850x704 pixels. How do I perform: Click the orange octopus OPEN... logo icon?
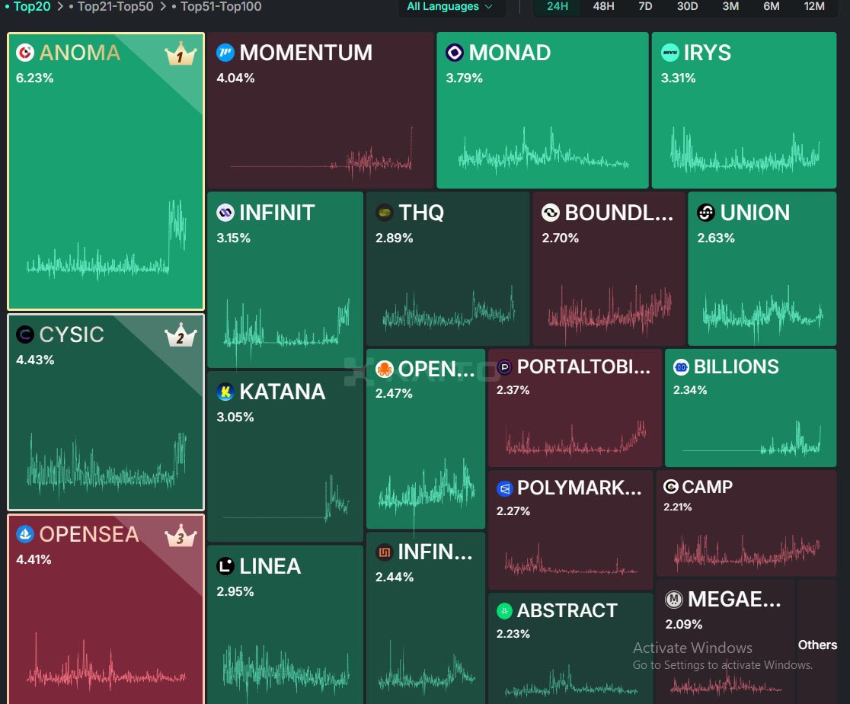click(385, 369)
